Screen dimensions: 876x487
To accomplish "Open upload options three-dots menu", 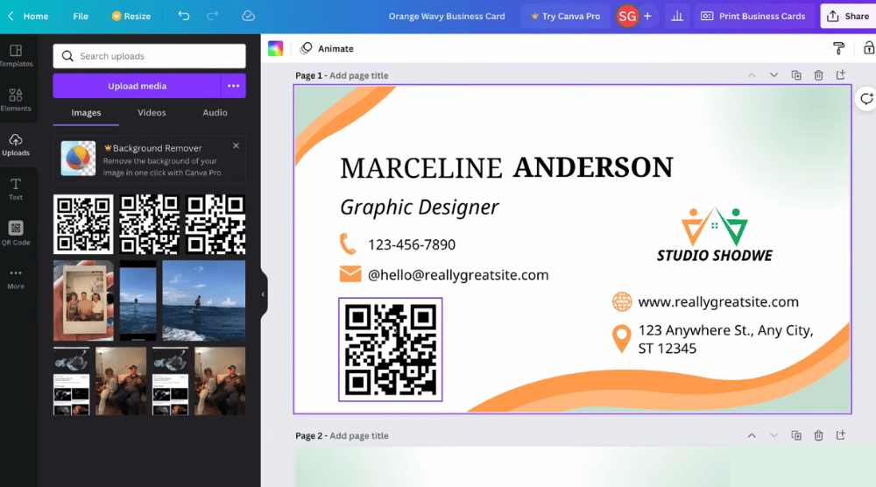I will pos(234,86).
